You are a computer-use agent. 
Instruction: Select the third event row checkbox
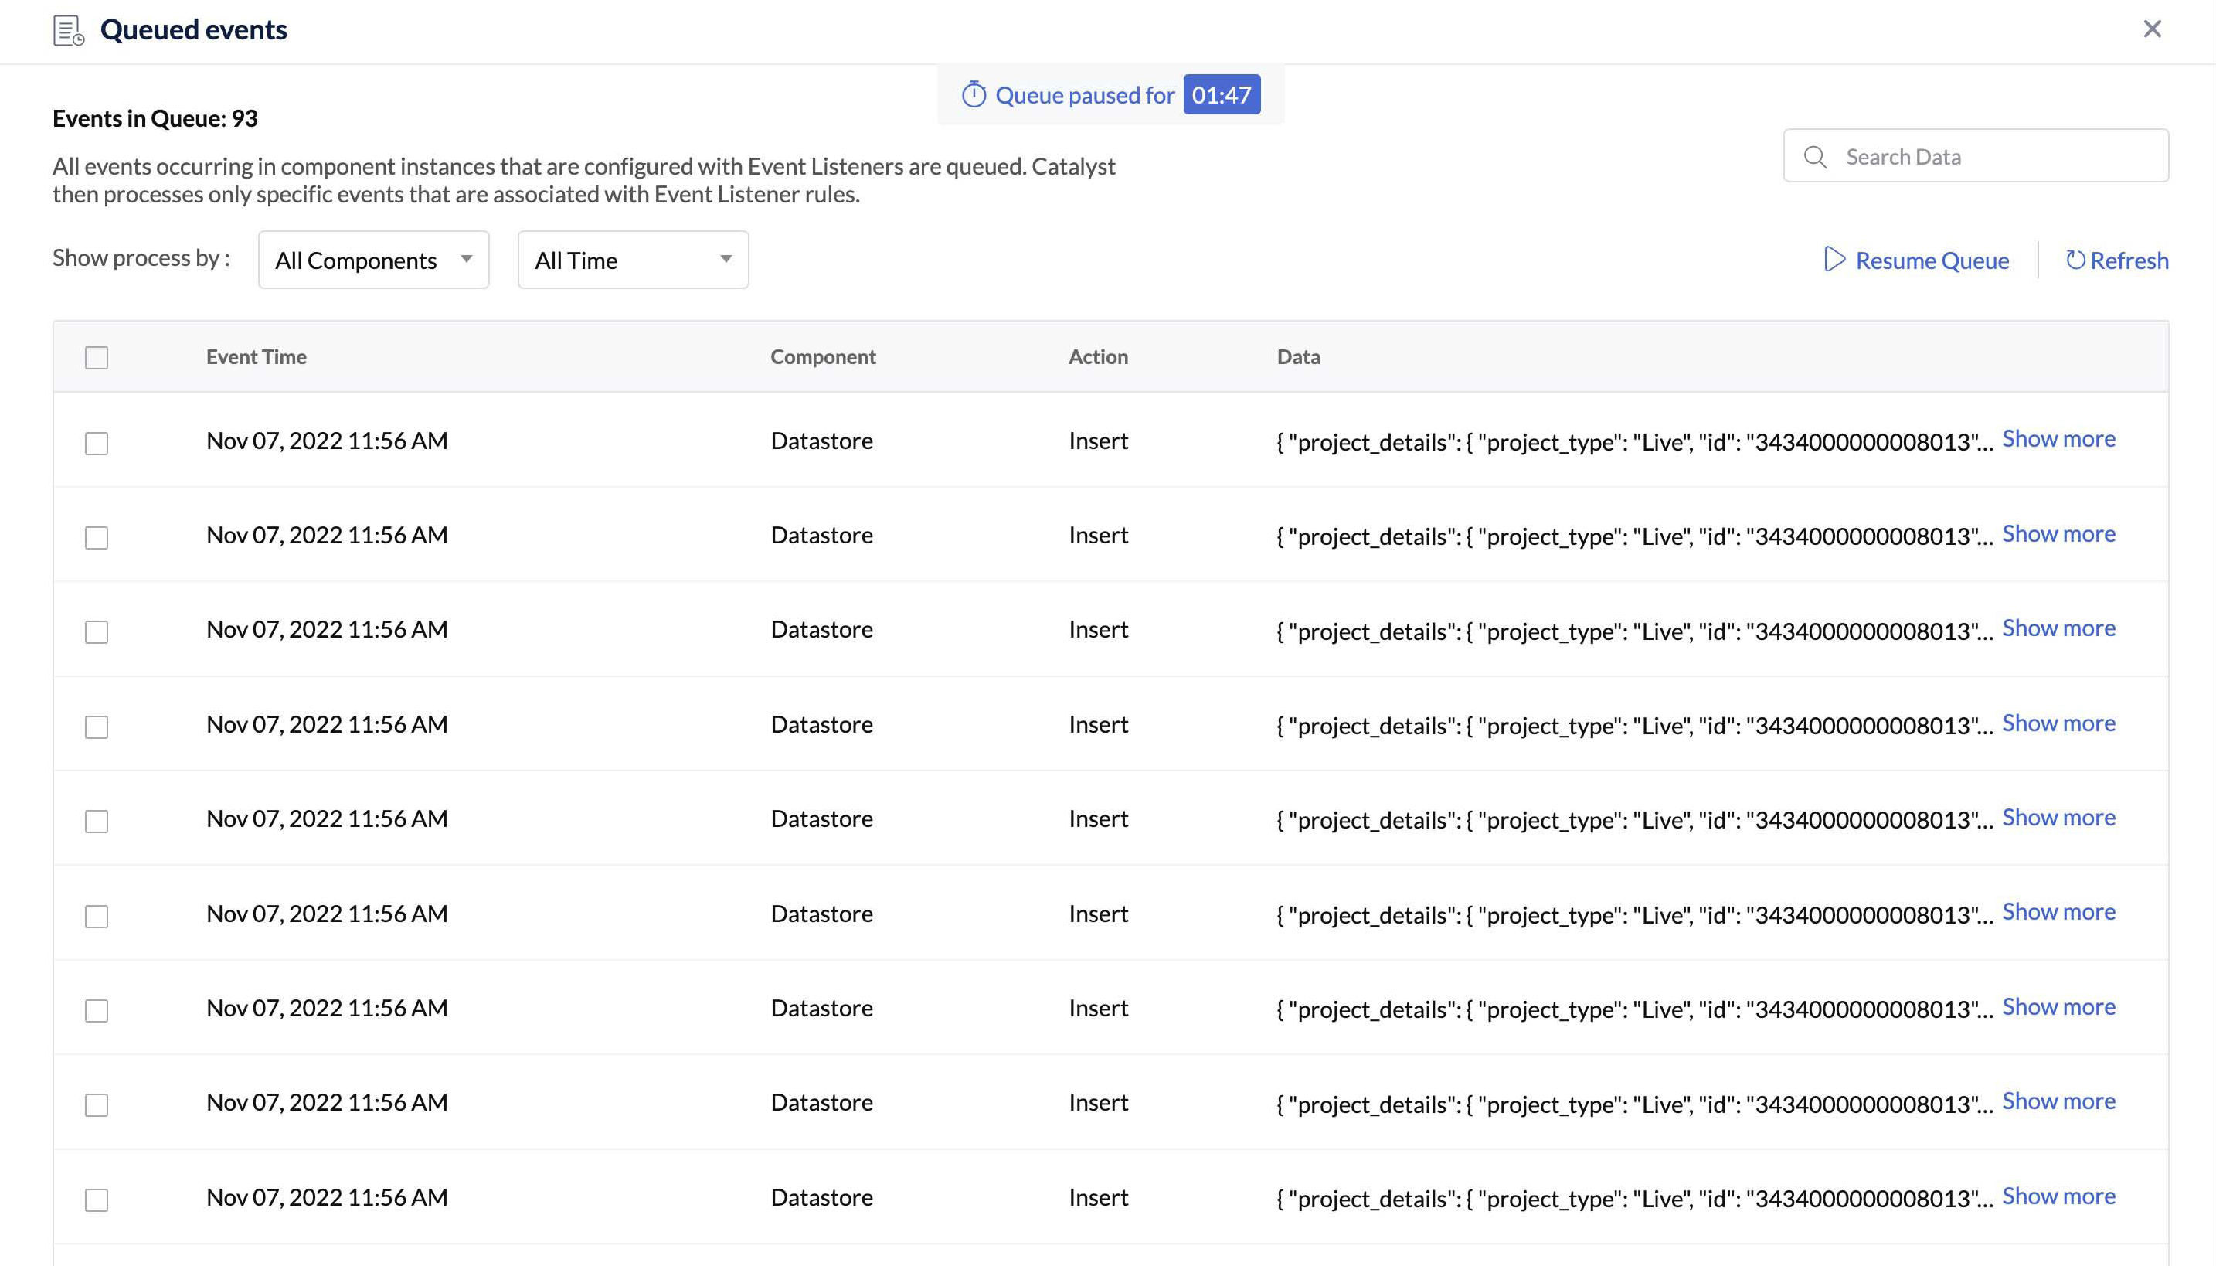point(97,632)
